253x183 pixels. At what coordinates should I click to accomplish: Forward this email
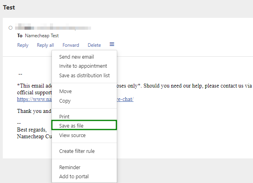point(70,45)
